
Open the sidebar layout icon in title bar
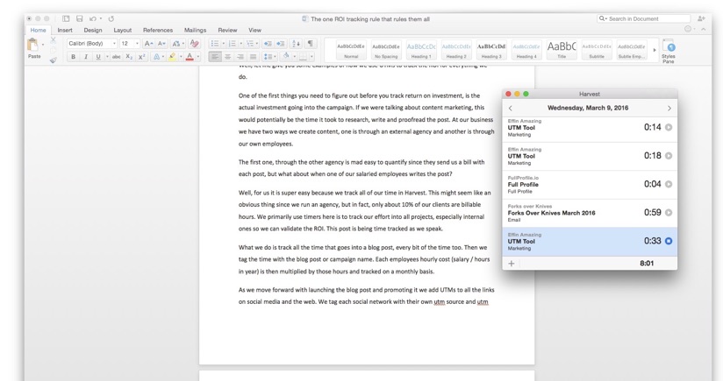(x=66, y=19)
